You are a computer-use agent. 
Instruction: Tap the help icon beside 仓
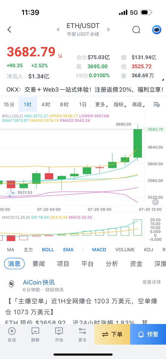(84, 58)
